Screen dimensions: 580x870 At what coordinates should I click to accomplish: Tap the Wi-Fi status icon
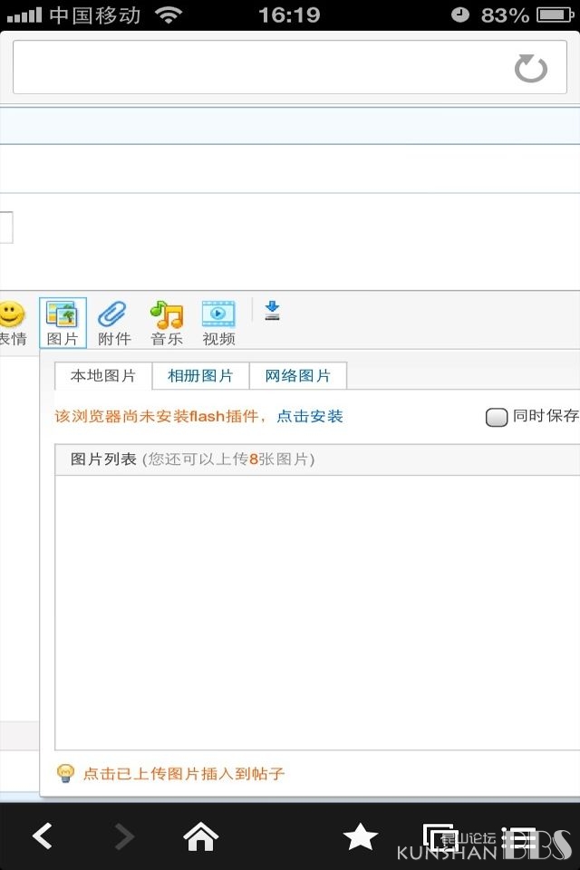(169, 15)
